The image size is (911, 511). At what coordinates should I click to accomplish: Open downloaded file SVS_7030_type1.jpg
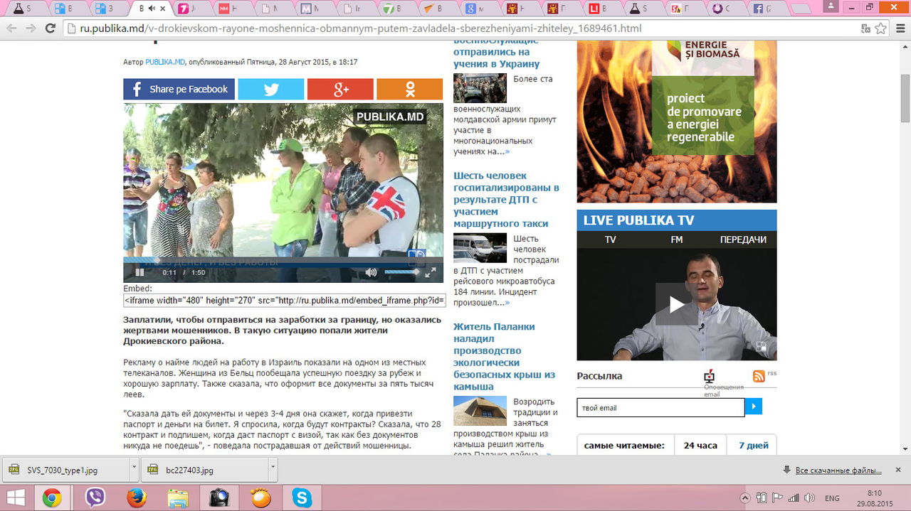pyautogui.click(x=65, y=470)
